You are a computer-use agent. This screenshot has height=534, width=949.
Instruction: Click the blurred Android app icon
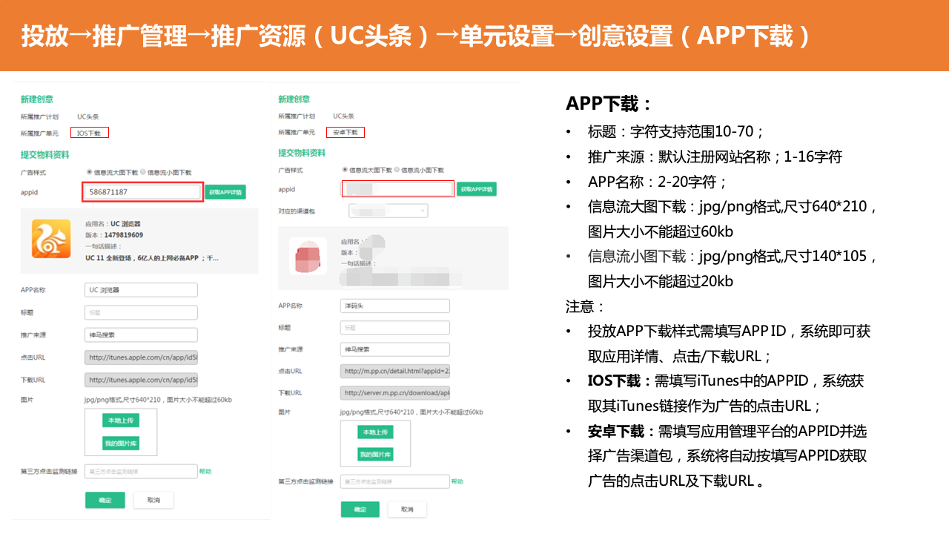[x=308, y=257]
